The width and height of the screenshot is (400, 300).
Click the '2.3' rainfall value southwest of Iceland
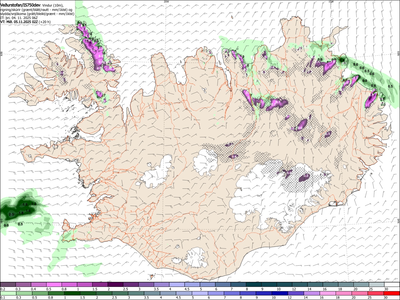[x=12, y=214]
